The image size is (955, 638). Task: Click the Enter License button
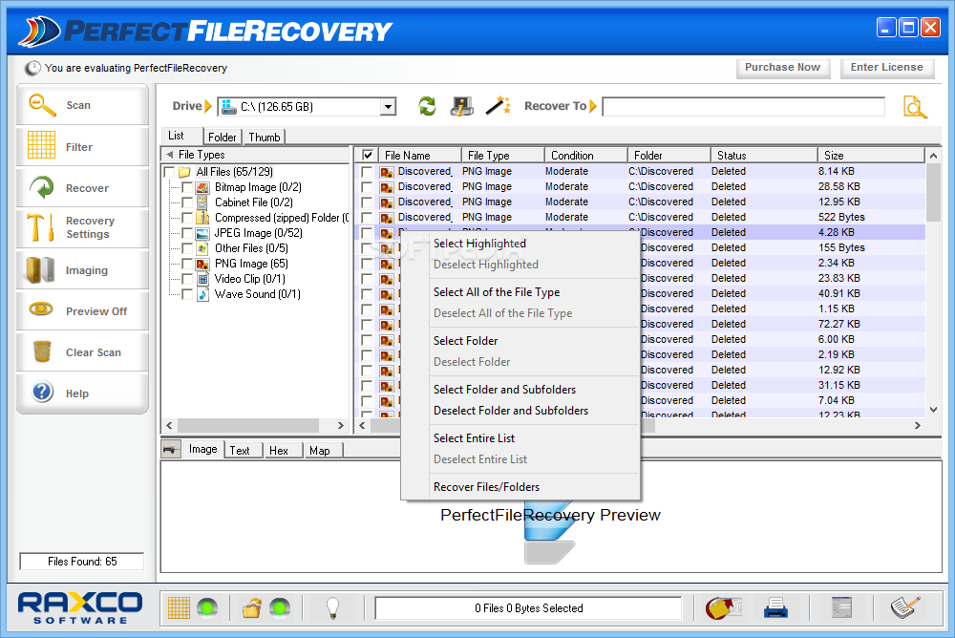click(887, 67)
